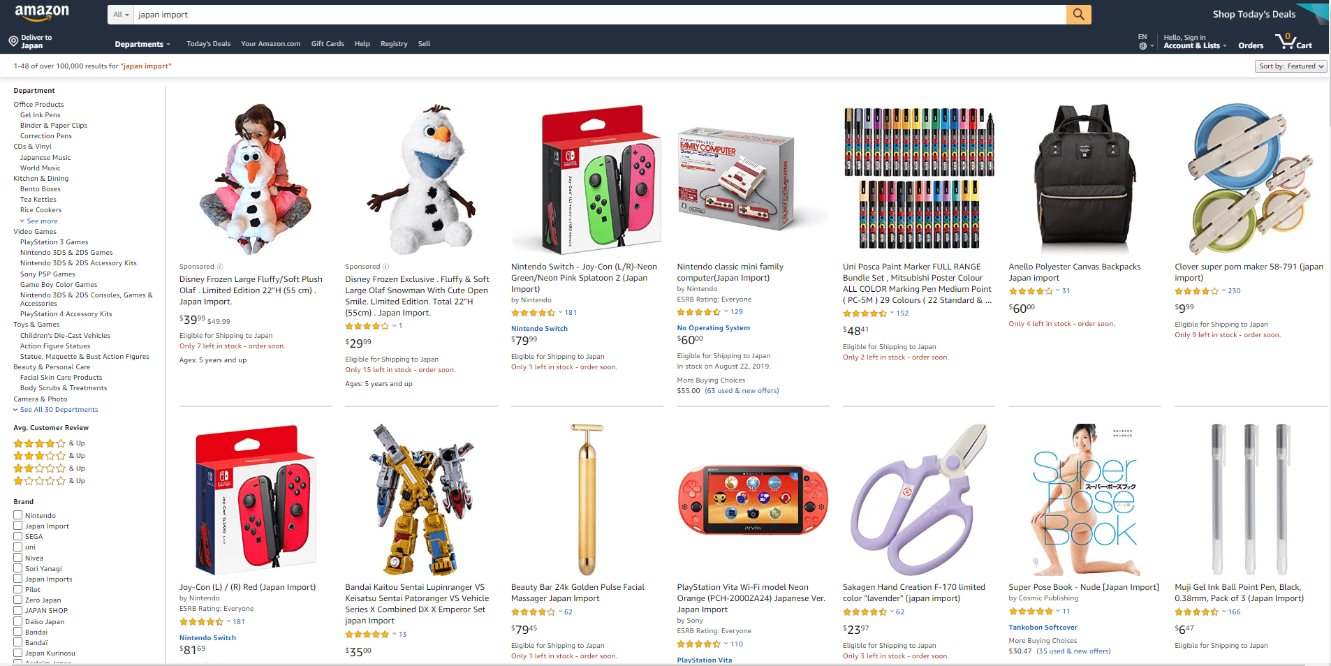Filter by 1 star & Up rating

point(49,481)
